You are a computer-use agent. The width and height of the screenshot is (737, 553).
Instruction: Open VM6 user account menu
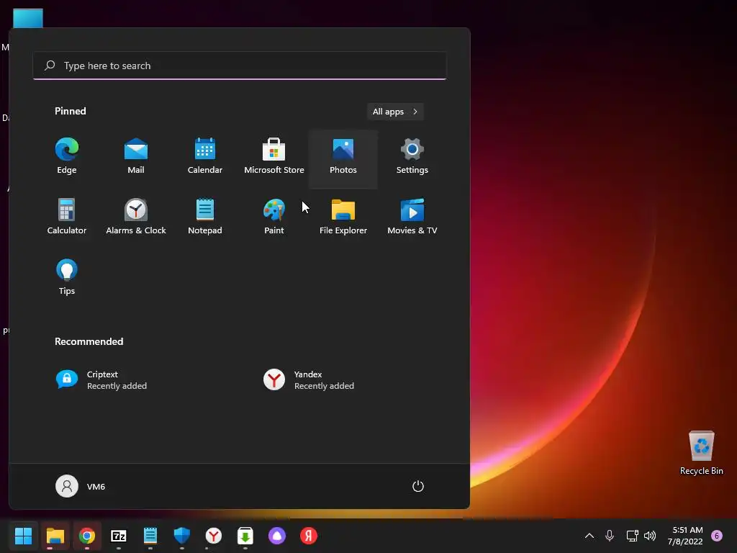point(81,486)
